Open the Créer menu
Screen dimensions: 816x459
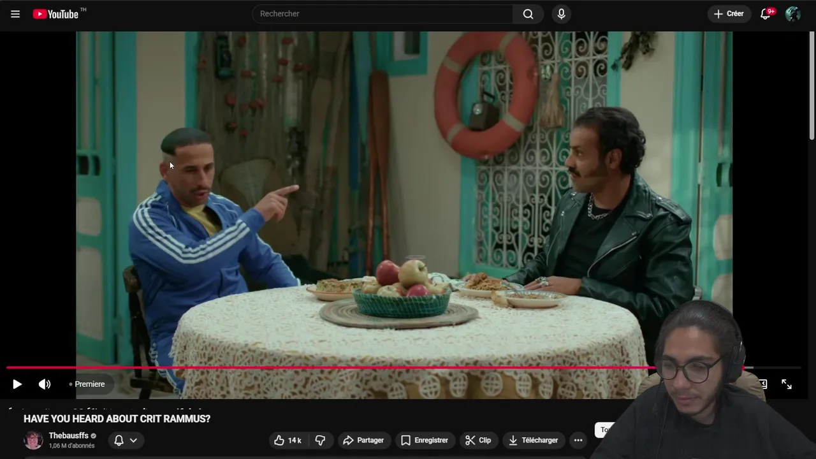(x=729, y=14)
